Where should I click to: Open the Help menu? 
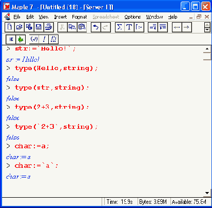[x=172, y=17]
